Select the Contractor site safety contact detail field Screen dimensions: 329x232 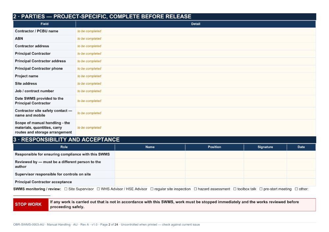(195, 113)
